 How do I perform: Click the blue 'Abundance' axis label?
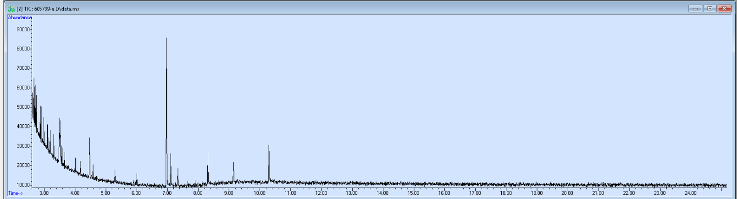tap(20, 17)
